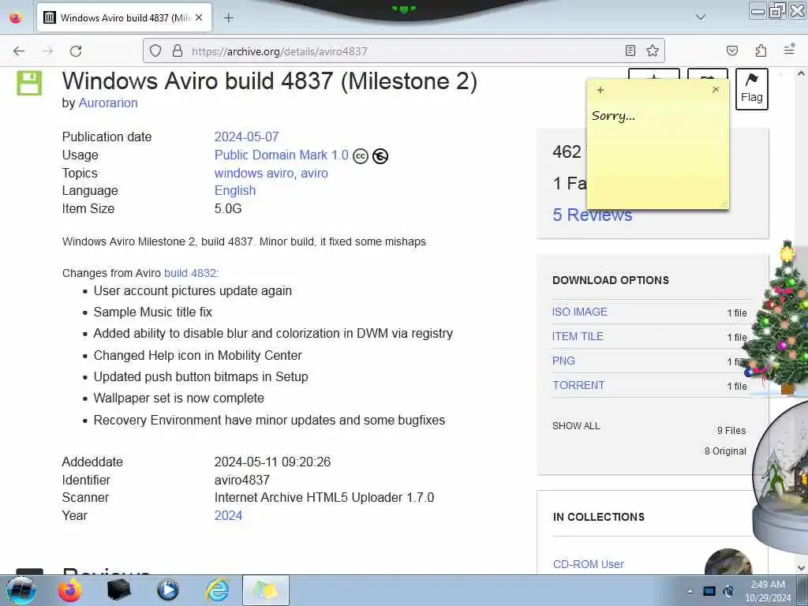Open the 9 Files listing

731,430
